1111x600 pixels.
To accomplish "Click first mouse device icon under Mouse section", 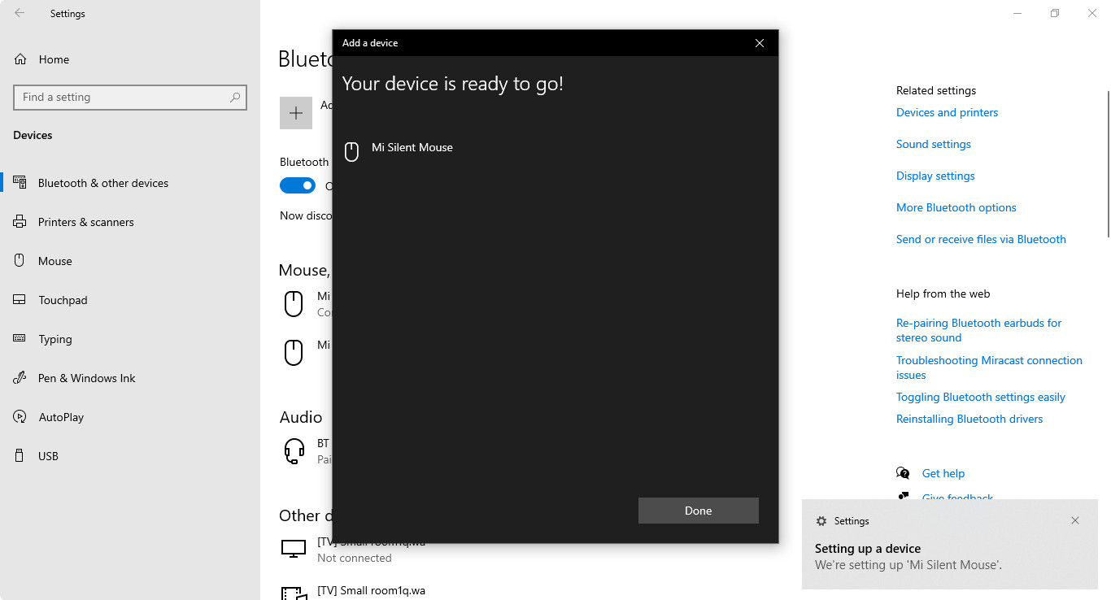I will pos(293,304).
